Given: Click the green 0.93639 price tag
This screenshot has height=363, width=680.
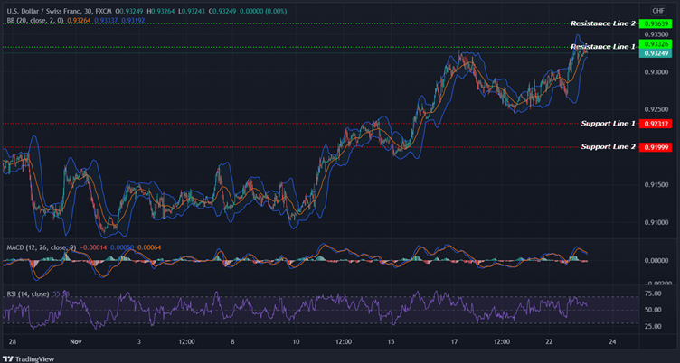Looking at the screenshot, I should click(x=655, y=23).
